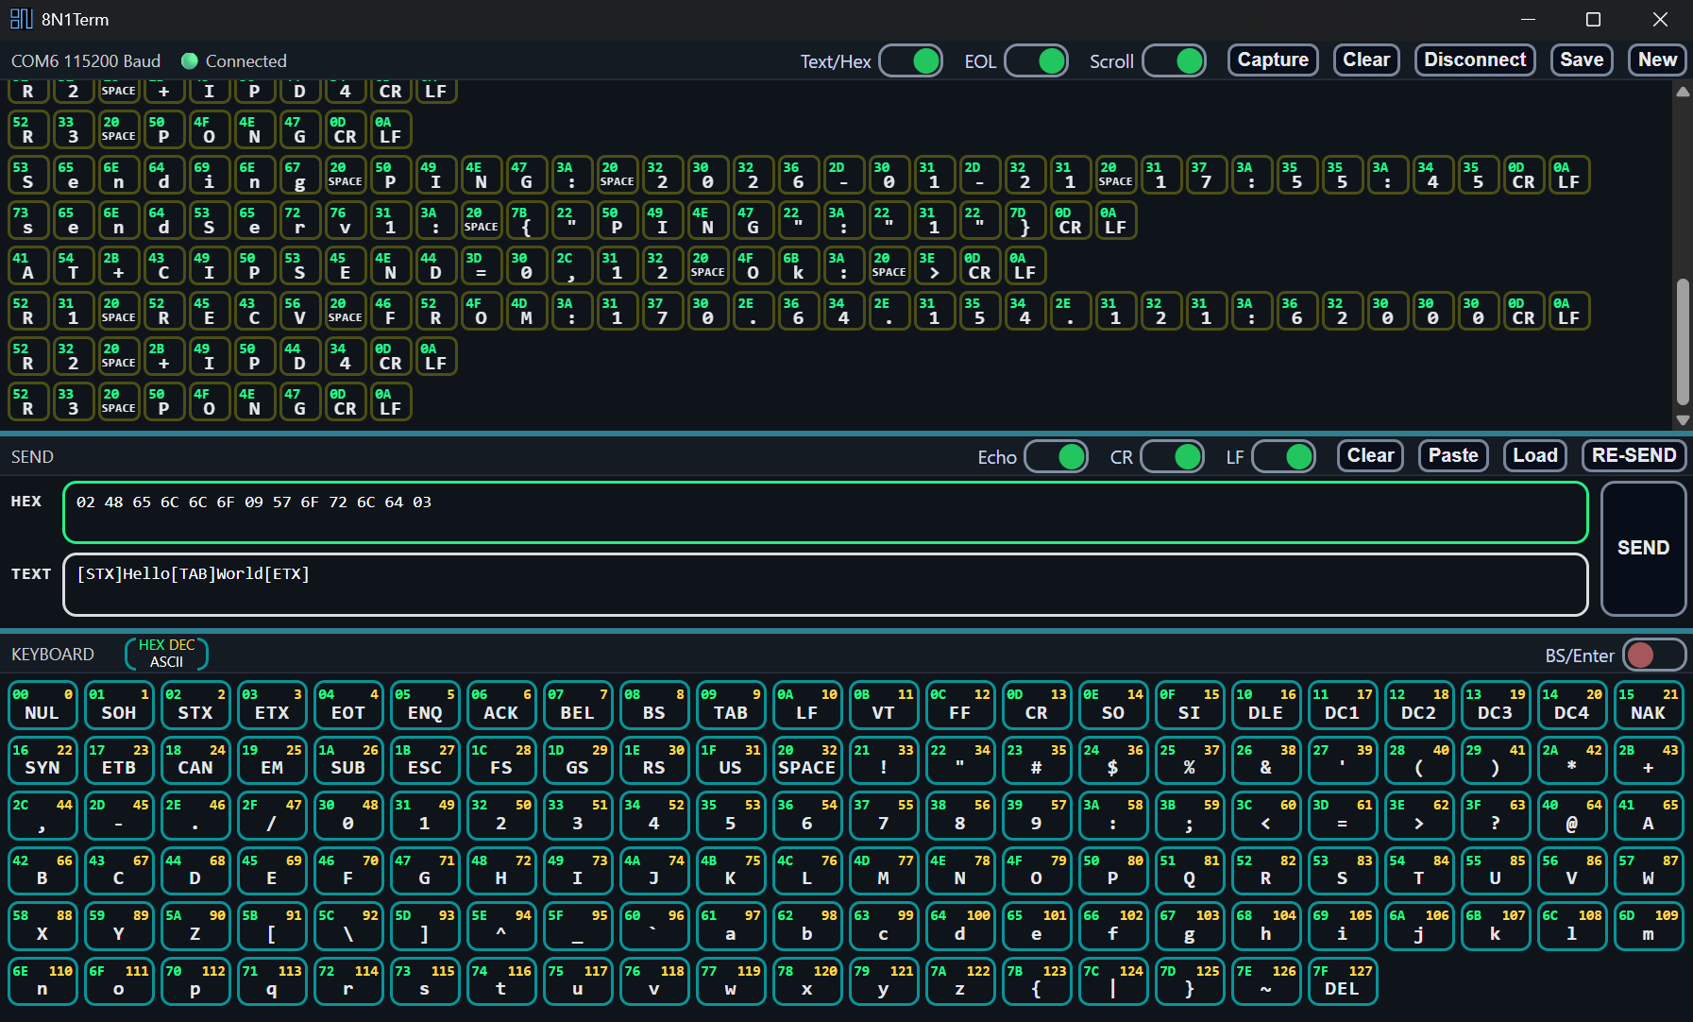Click the STX control character key
The width and height of the screenshot is (1693, 1022).
tap(195, 705)
